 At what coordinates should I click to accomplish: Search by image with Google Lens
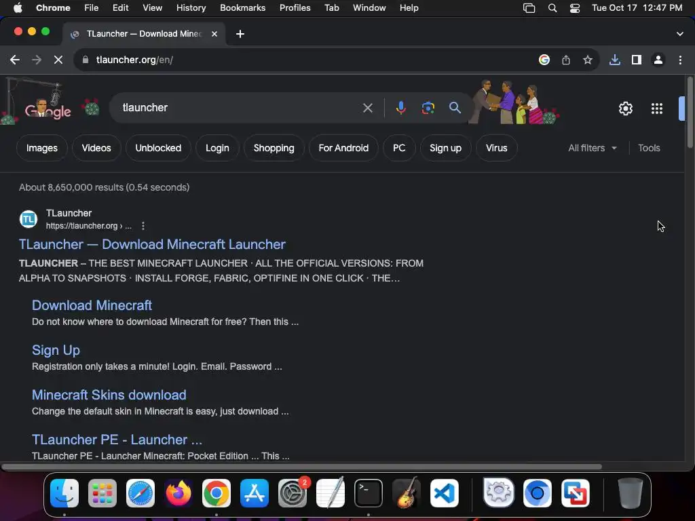point(428,108)
